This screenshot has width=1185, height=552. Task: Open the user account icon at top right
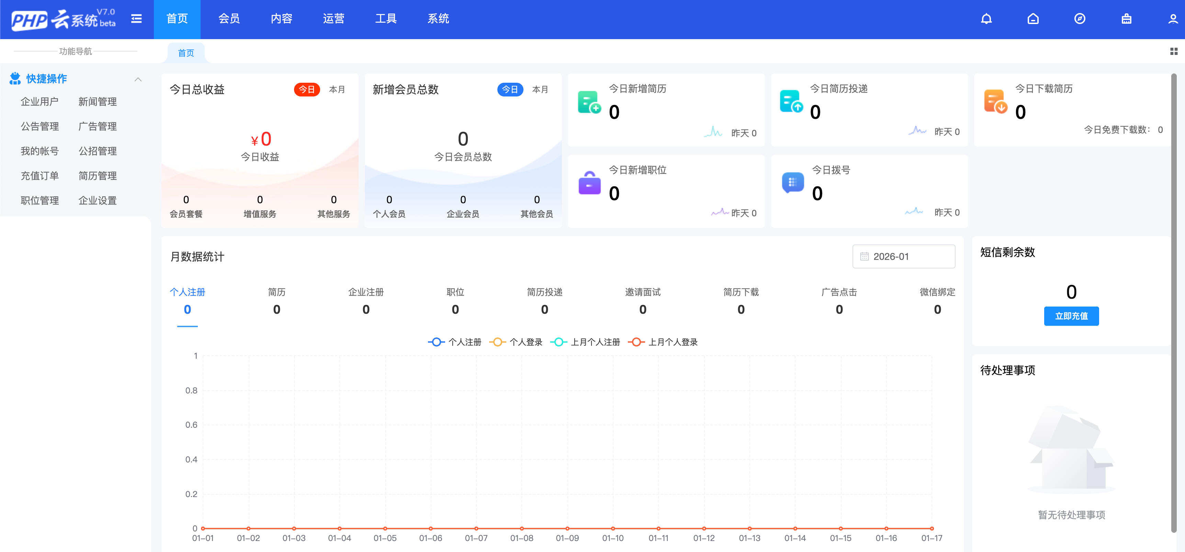point(1174,19)
